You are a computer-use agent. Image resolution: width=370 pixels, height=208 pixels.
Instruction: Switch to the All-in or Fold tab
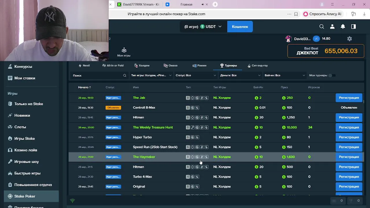(x=113, y=66)
